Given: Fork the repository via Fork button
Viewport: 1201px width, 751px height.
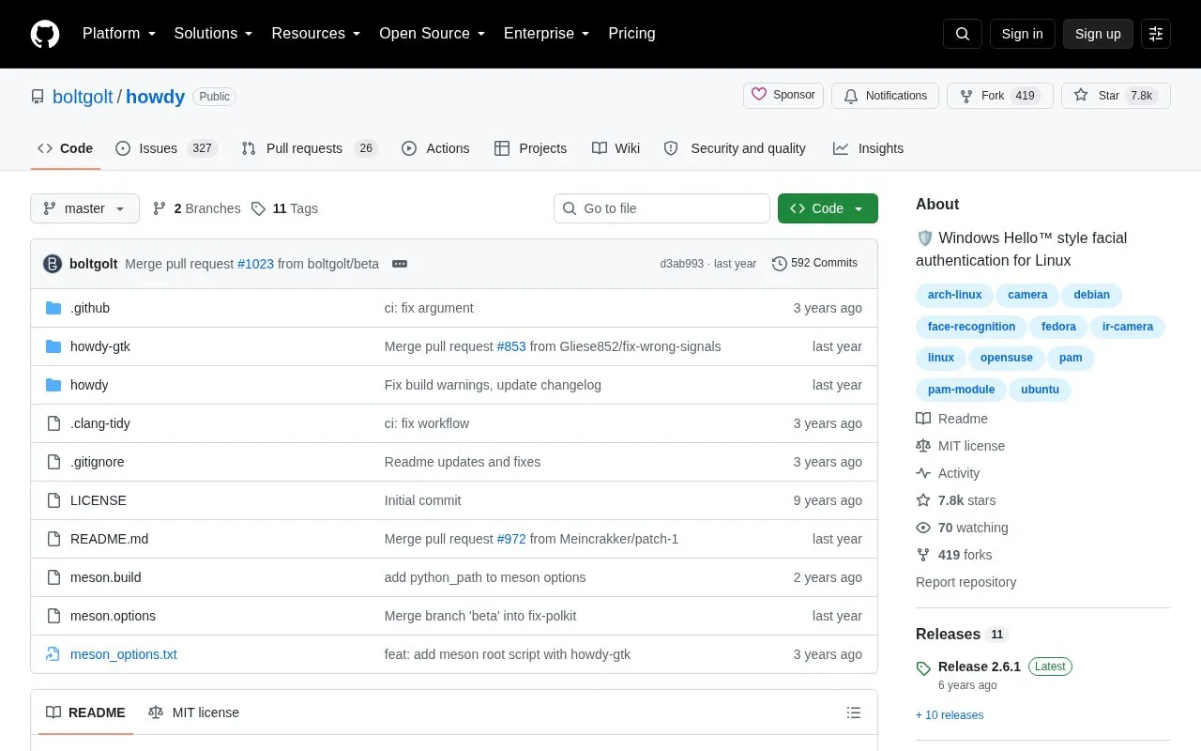Looking at the screenshot, I should point(1000,96).
